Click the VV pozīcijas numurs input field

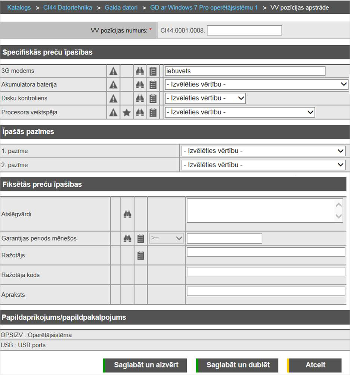point(244,31)
